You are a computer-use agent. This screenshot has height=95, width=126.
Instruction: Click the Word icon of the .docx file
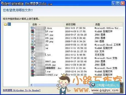click(x=32, y=28)
